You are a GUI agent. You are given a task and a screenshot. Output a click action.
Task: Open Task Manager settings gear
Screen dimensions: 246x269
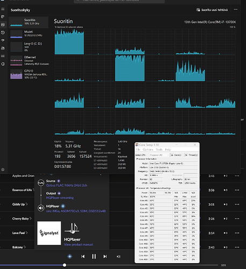(x=3, y=169)
